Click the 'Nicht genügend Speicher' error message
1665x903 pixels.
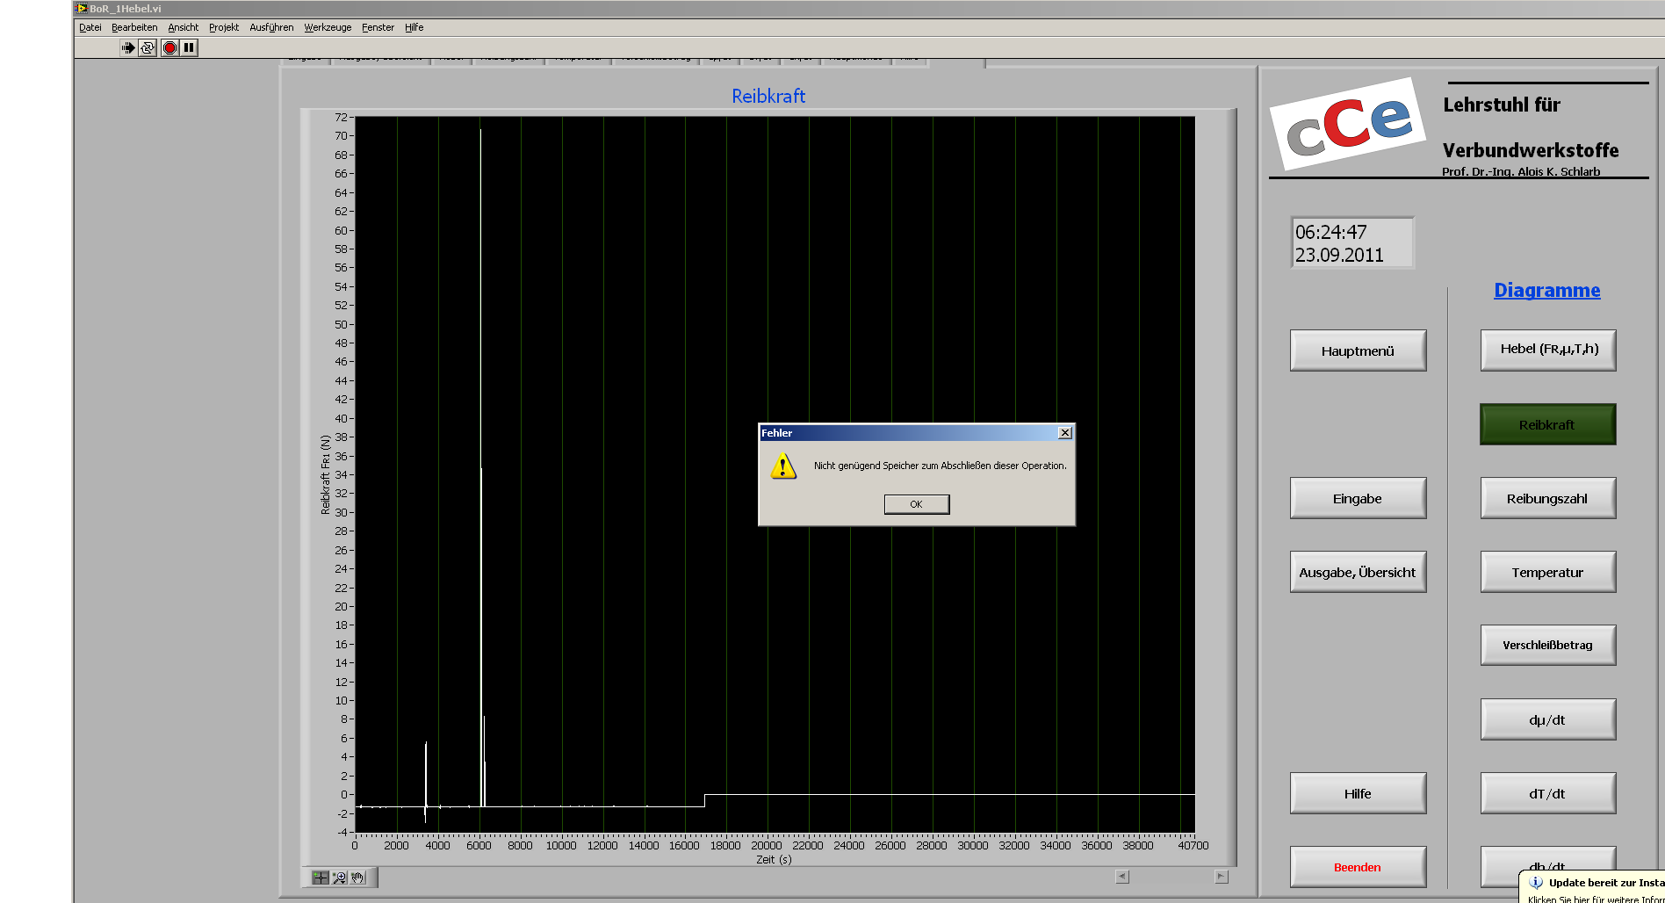pyautogui.click(x=940, y=466)
